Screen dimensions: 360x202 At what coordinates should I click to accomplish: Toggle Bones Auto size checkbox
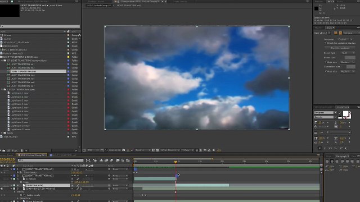(x=326, y=62)
